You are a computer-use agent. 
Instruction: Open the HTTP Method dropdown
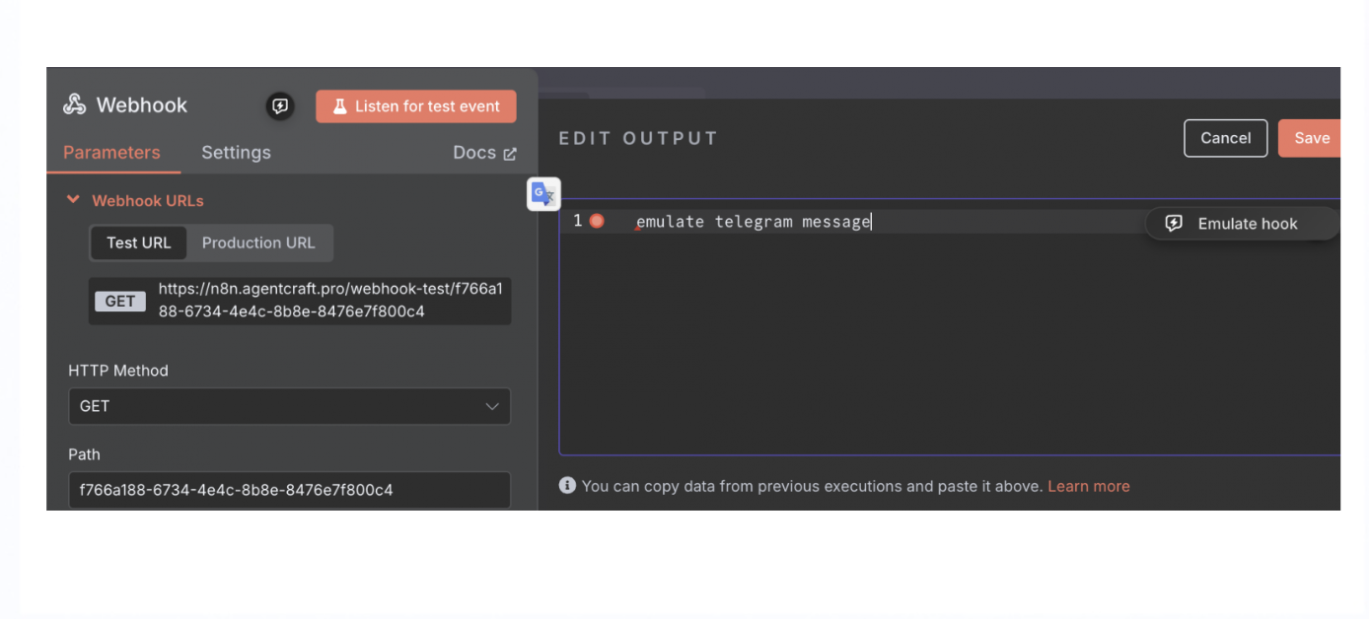289,406
